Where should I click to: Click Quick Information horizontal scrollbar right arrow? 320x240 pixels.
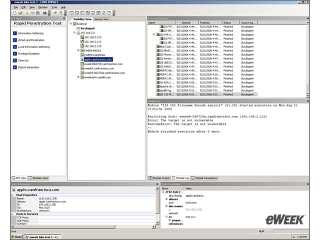point(153,226)
